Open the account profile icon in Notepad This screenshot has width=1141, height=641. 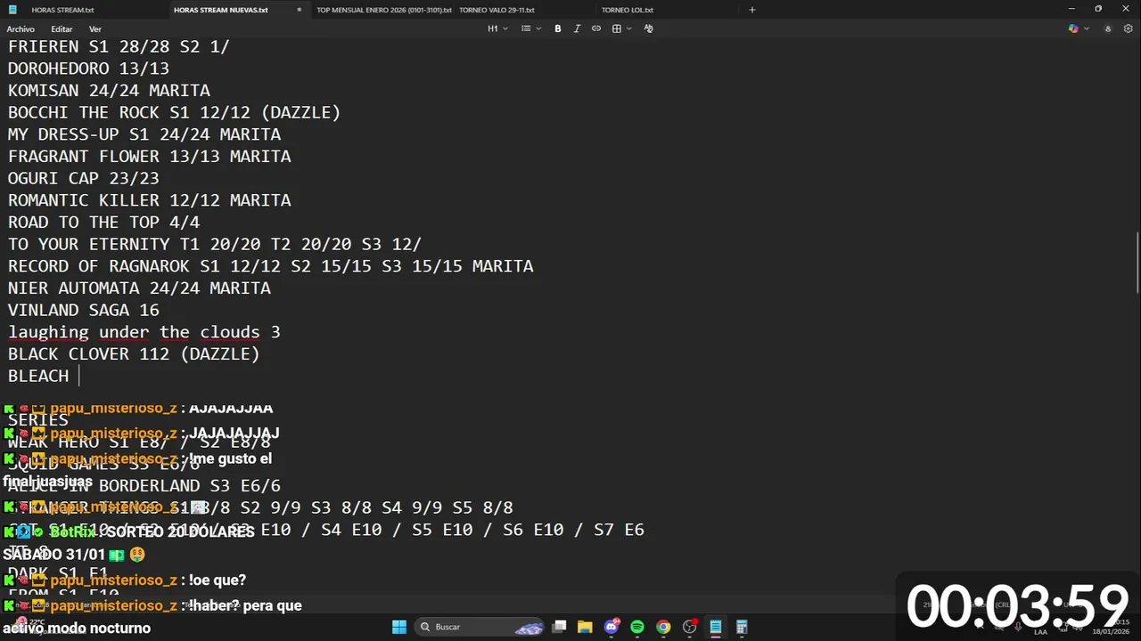[x=1108, y=28]
